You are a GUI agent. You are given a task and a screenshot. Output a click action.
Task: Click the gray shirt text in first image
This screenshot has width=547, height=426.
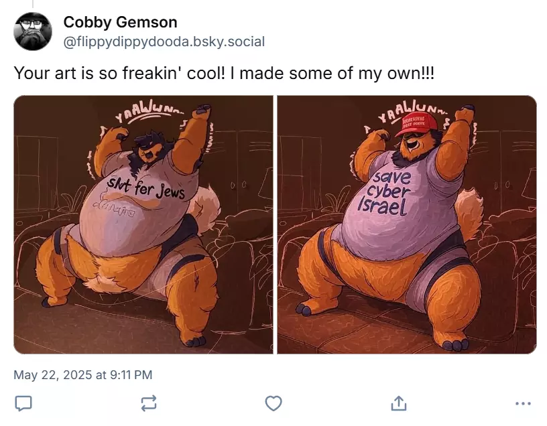(x=146, y=188)
